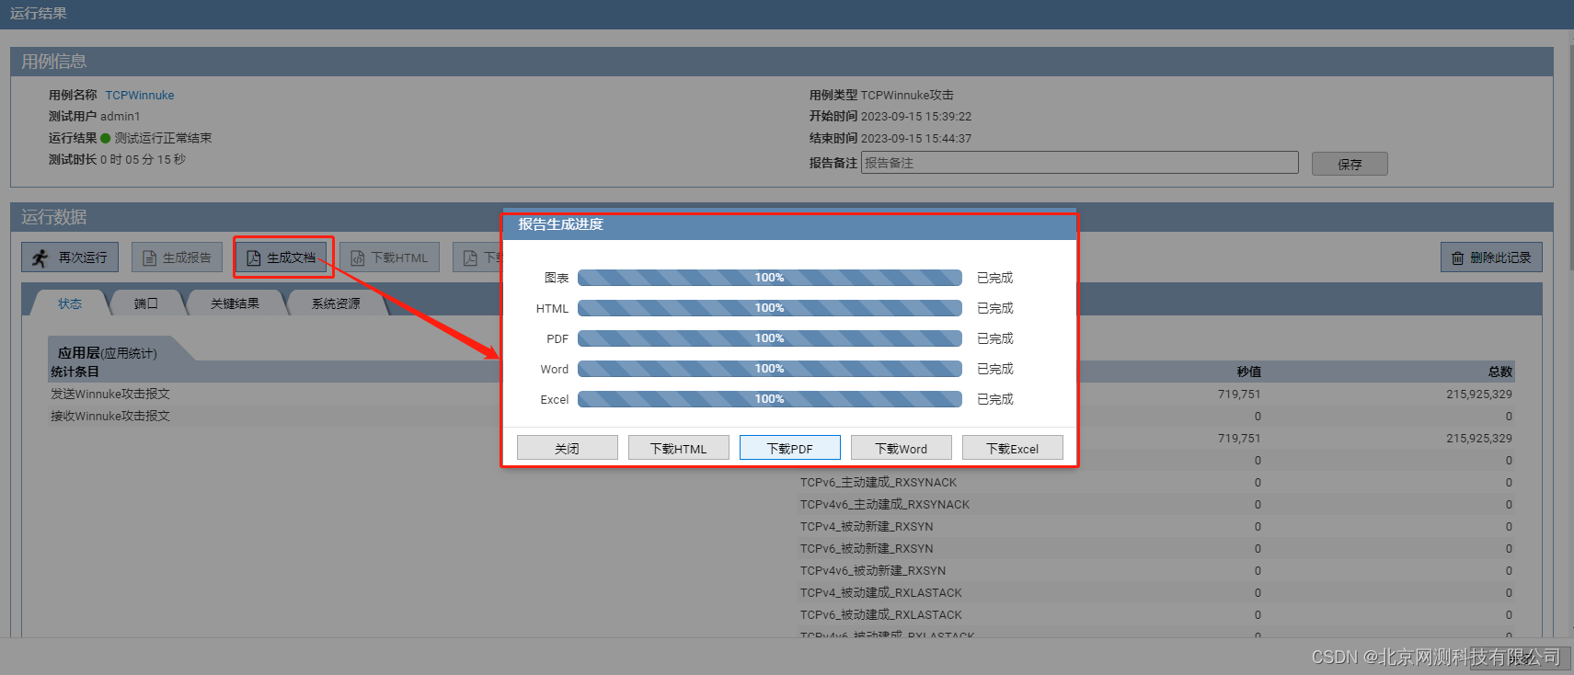Click the 删除此记录 button

[x=1491, y=257]
